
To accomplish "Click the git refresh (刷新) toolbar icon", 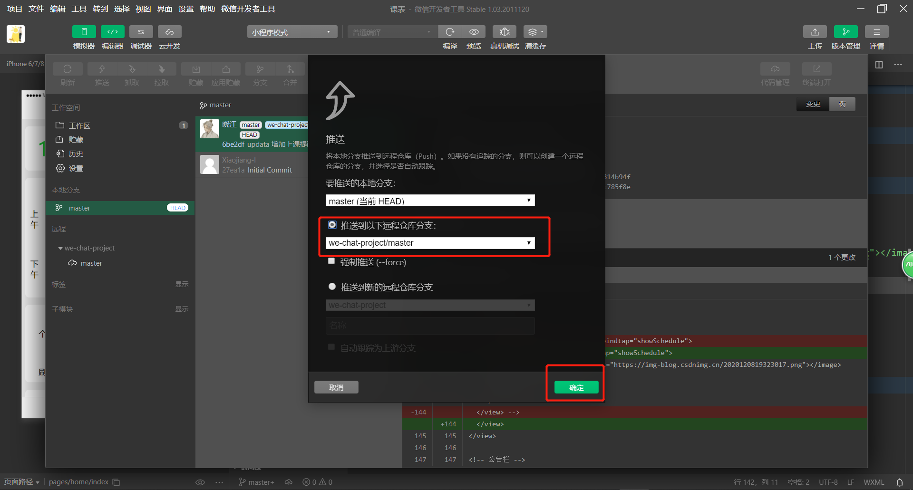I will [x=68, y=69].
